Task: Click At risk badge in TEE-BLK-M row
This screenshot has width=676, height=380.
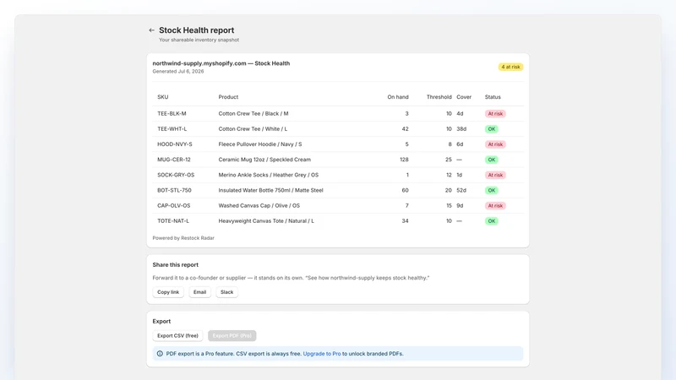Action: click(495, 114)
